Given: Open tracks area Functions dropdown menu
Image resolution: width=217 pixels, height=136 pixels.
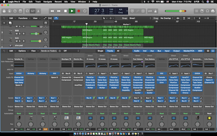Looking at the screenshot, I should coord(24,18).
